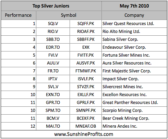Click the AUU.V symbol cell
Screen dimensions: 168x139
click(x=53, y=63)
